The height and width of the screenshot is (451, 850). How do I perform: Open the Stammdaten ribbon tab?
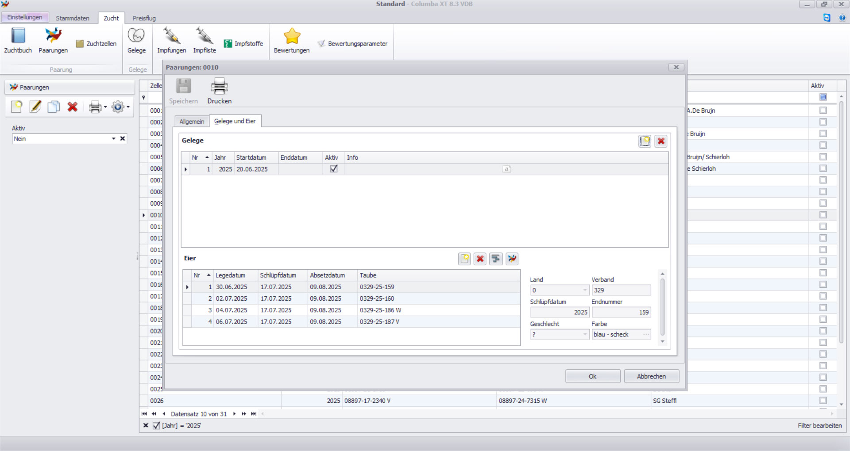click(73, 18)
